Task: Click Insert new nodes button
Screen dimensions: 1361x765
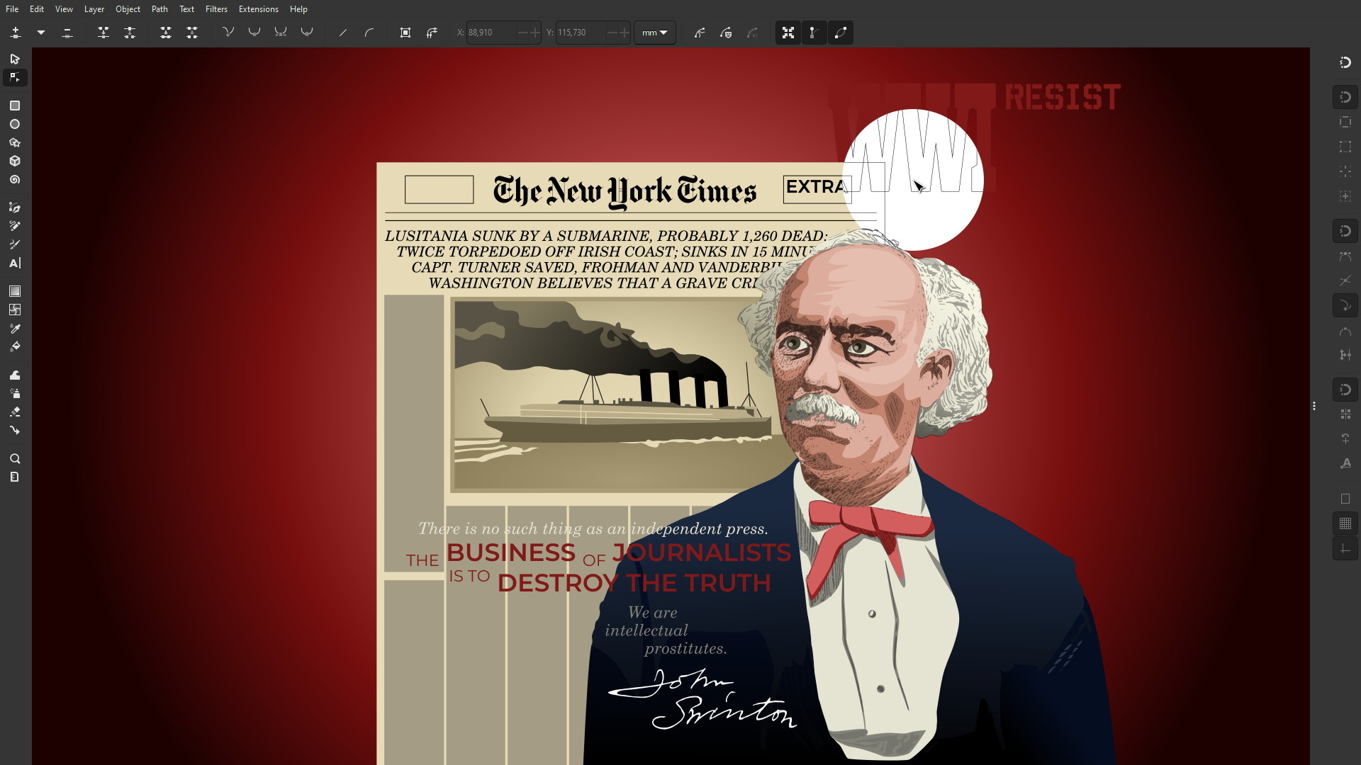Action: pyautogui.click(x=16, y=33)
